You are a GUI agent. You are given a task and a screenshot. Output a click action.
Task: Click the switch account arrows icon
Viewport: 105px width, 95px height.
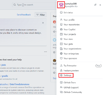[95, 5]
